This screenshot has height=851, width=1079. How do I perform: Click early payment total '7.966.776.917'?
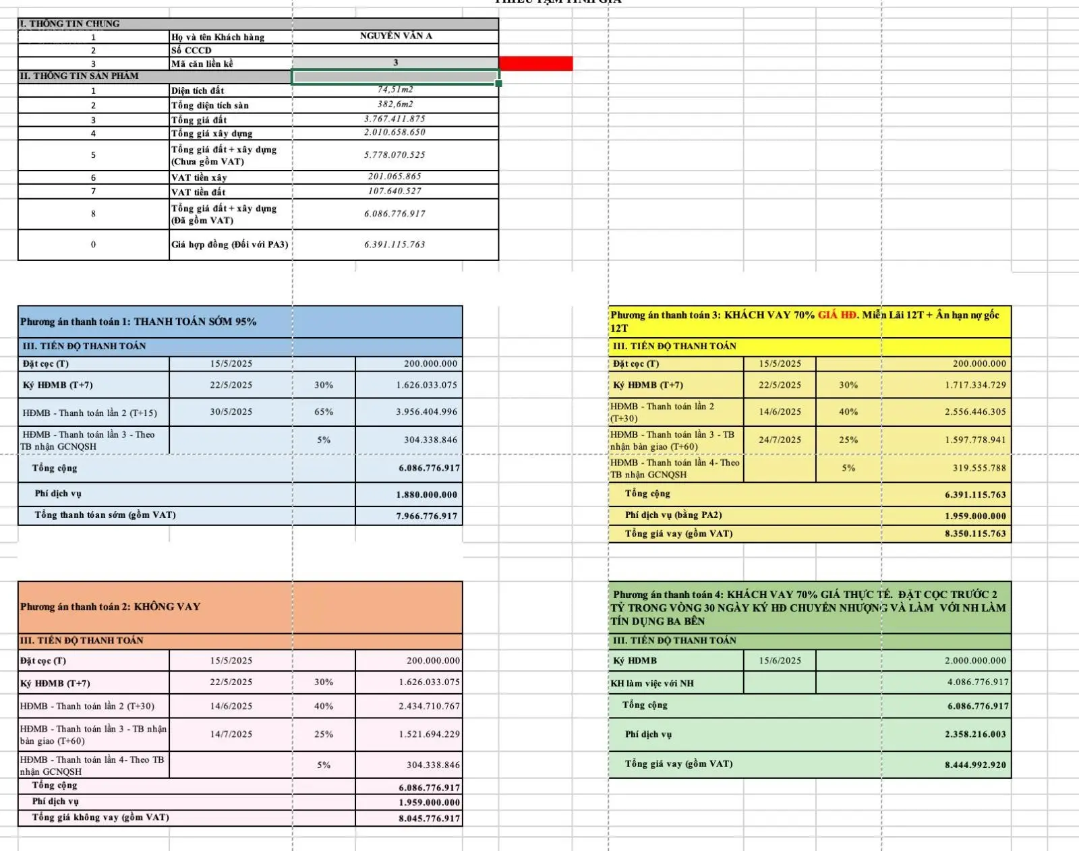tap(409, 516)
